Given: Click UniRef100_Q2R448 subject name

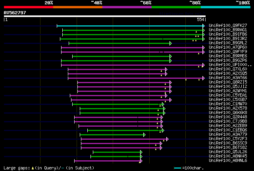Looking at the screenshot, I should [x=228, y=117].
